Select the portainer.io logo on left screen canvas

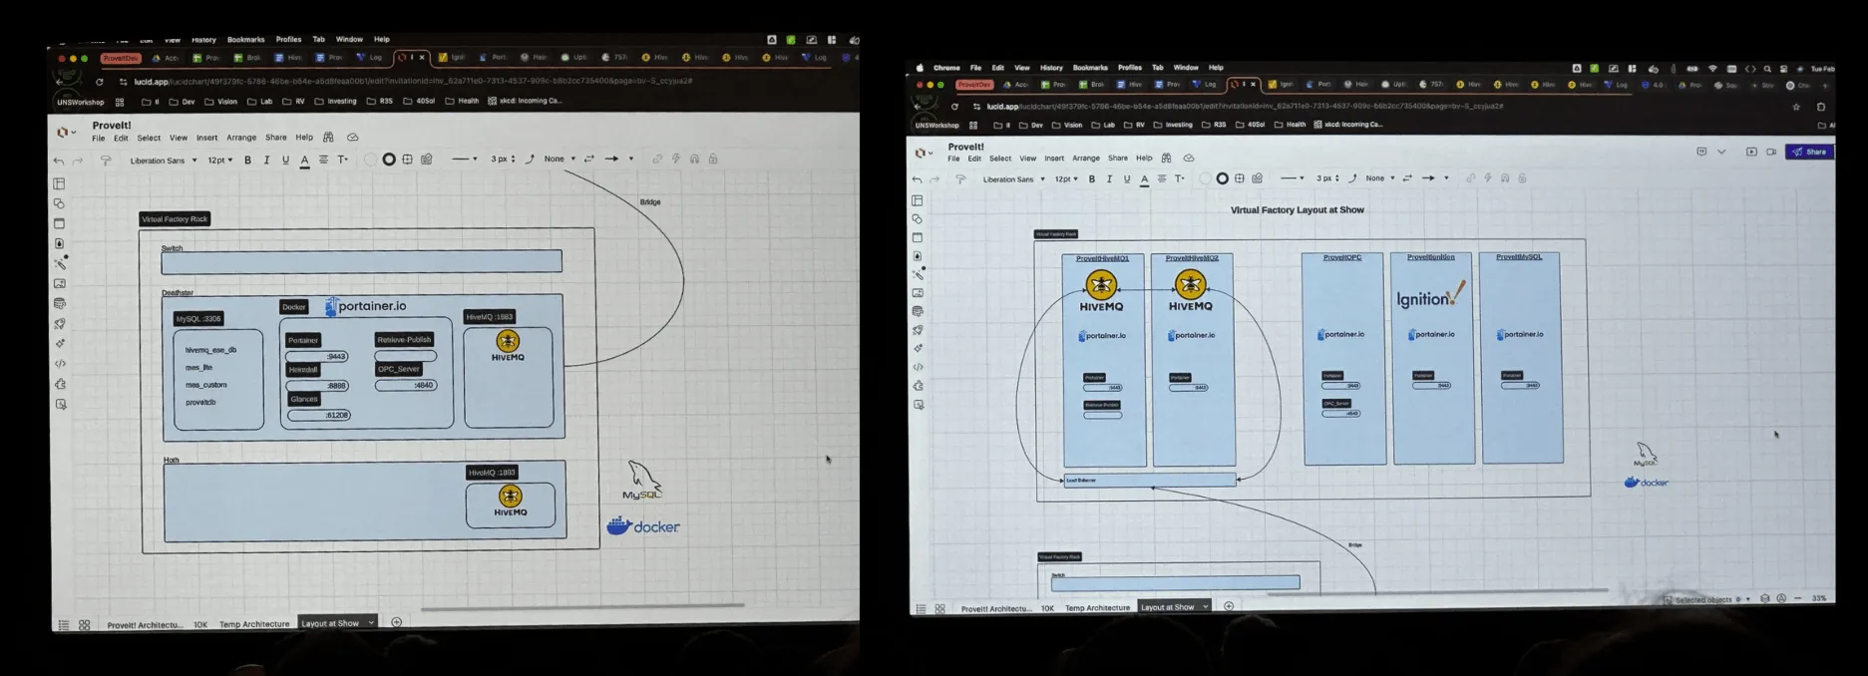pos(366,306)
